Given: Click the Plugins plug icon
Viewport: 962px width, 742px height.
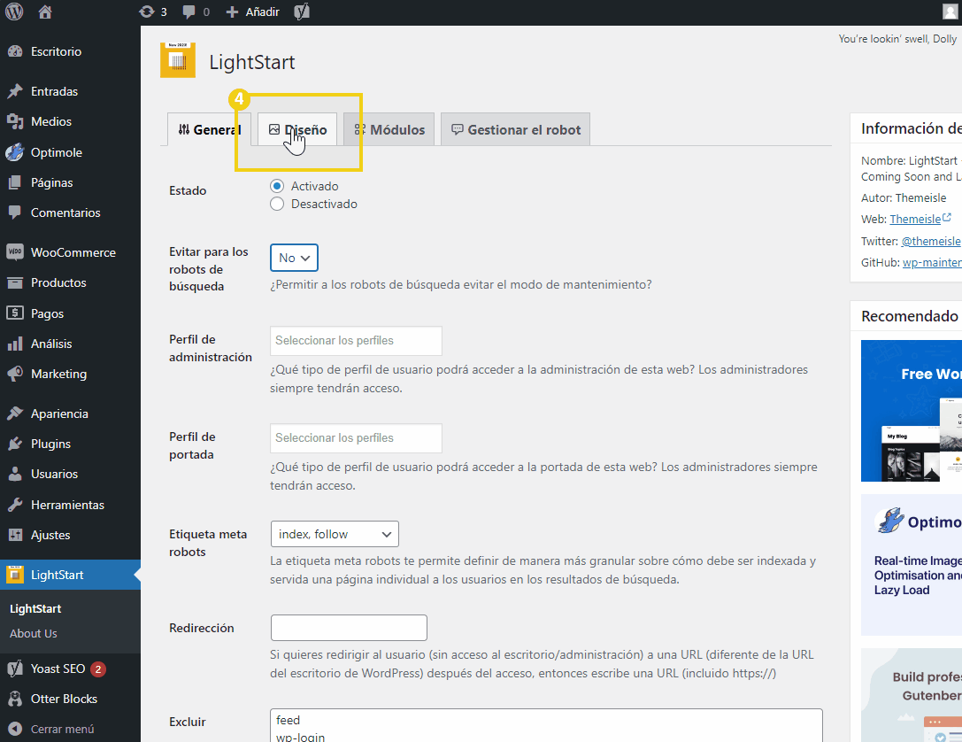Looking at the screenshot, I should pyautogui.click(x=15, y=444).
